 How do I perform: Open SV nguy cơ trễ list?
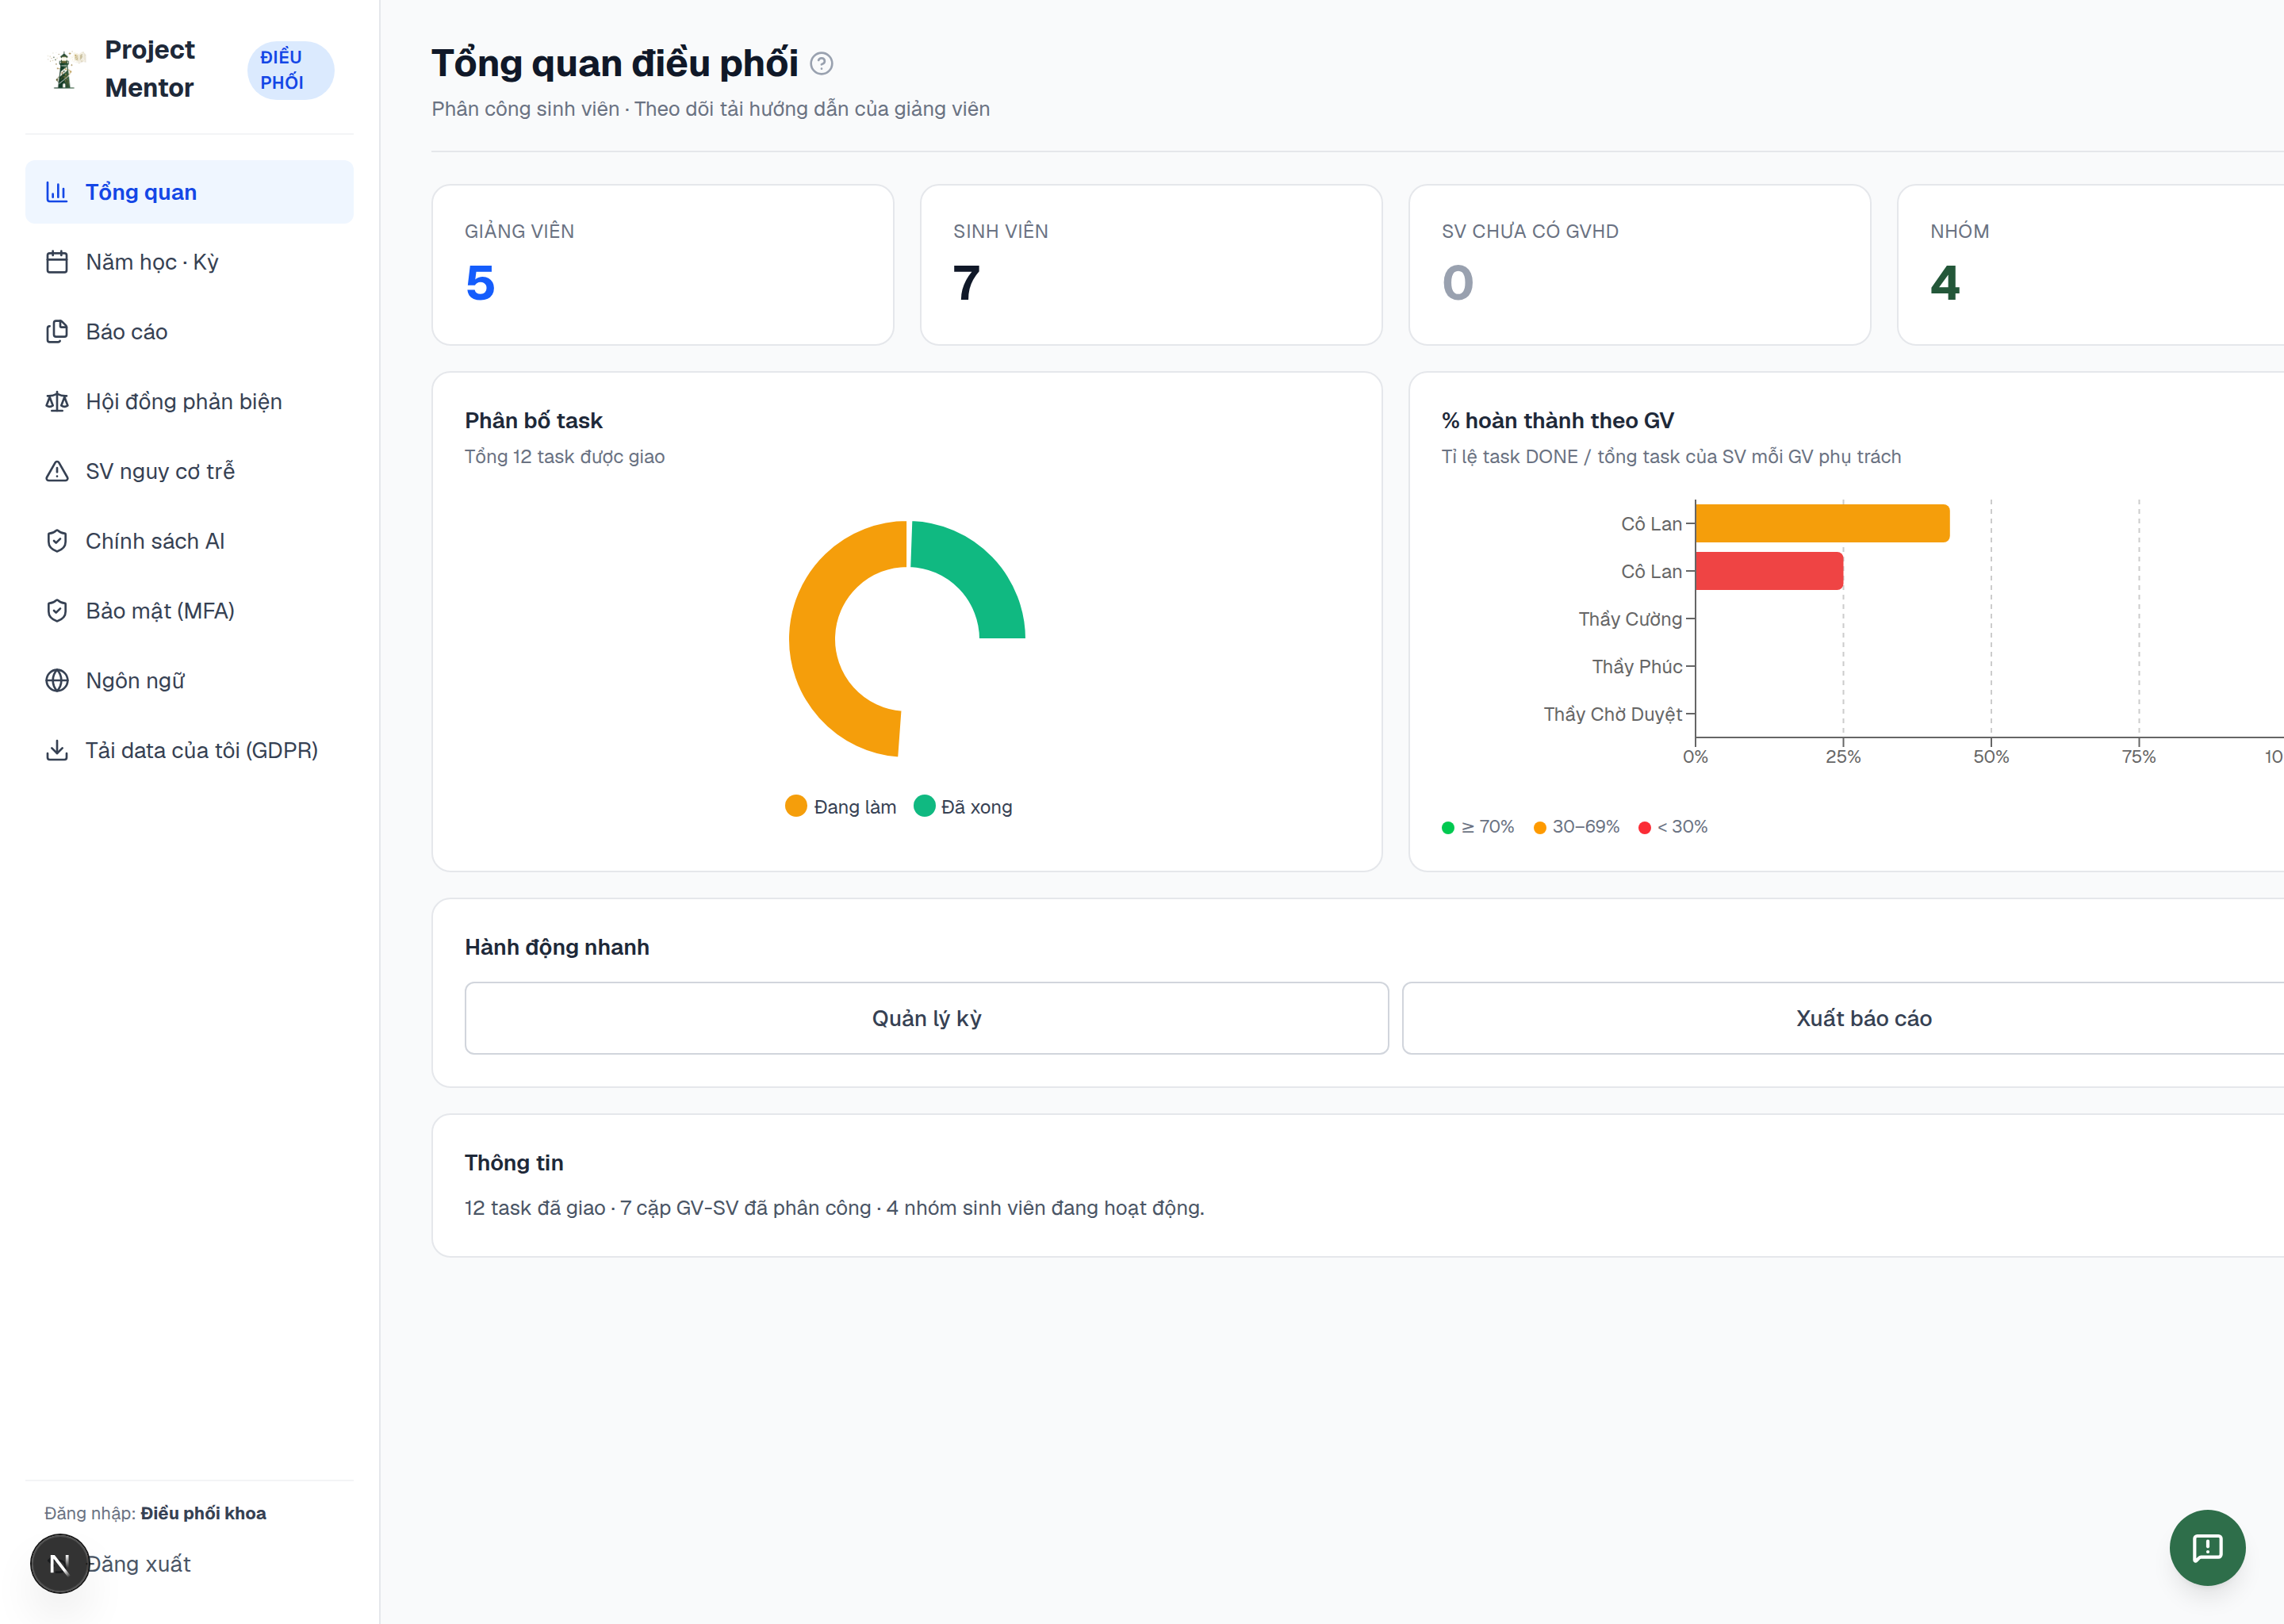[189, 471]
